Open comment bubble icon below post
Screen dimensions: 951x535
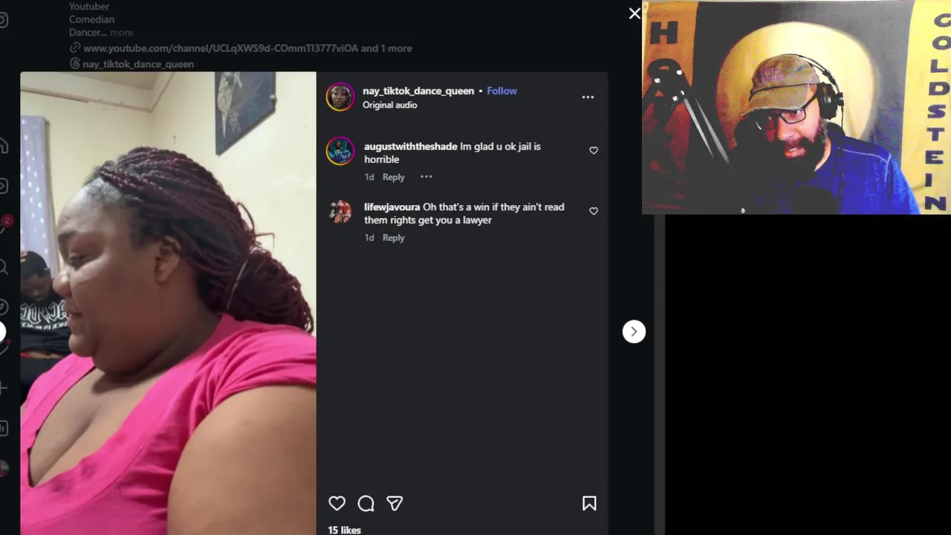366,504
